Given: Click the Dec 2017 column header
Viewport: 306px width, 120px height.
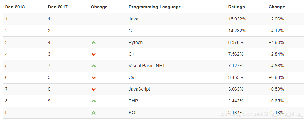Looking at the screenshot, I should (x=58, y=7).
